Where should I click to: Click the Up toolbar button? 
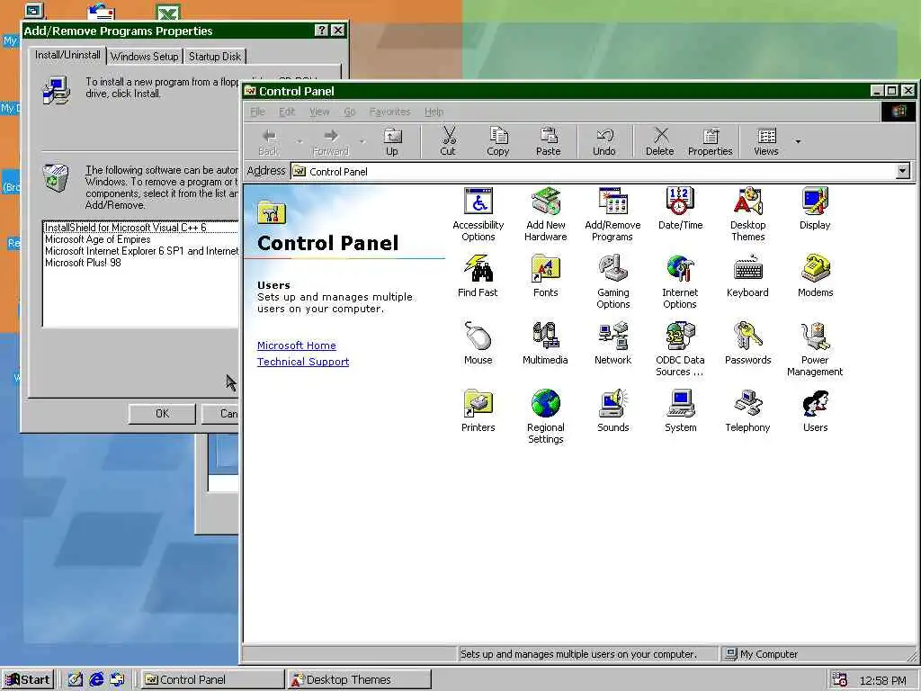tap(392, 142)
